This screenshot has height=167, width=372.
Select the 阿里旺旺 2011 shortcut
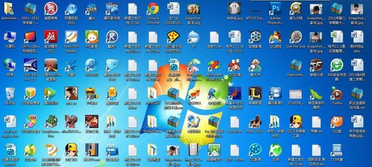pos(72,9)
